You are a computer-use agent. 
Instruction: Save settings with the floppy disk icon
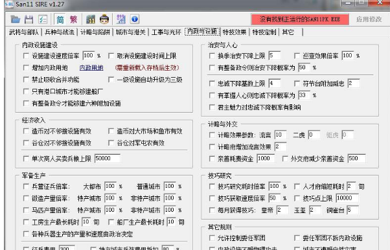click(29, 19)
